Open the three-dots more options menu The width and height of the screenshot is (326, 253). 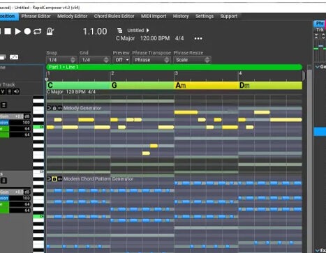198,38
